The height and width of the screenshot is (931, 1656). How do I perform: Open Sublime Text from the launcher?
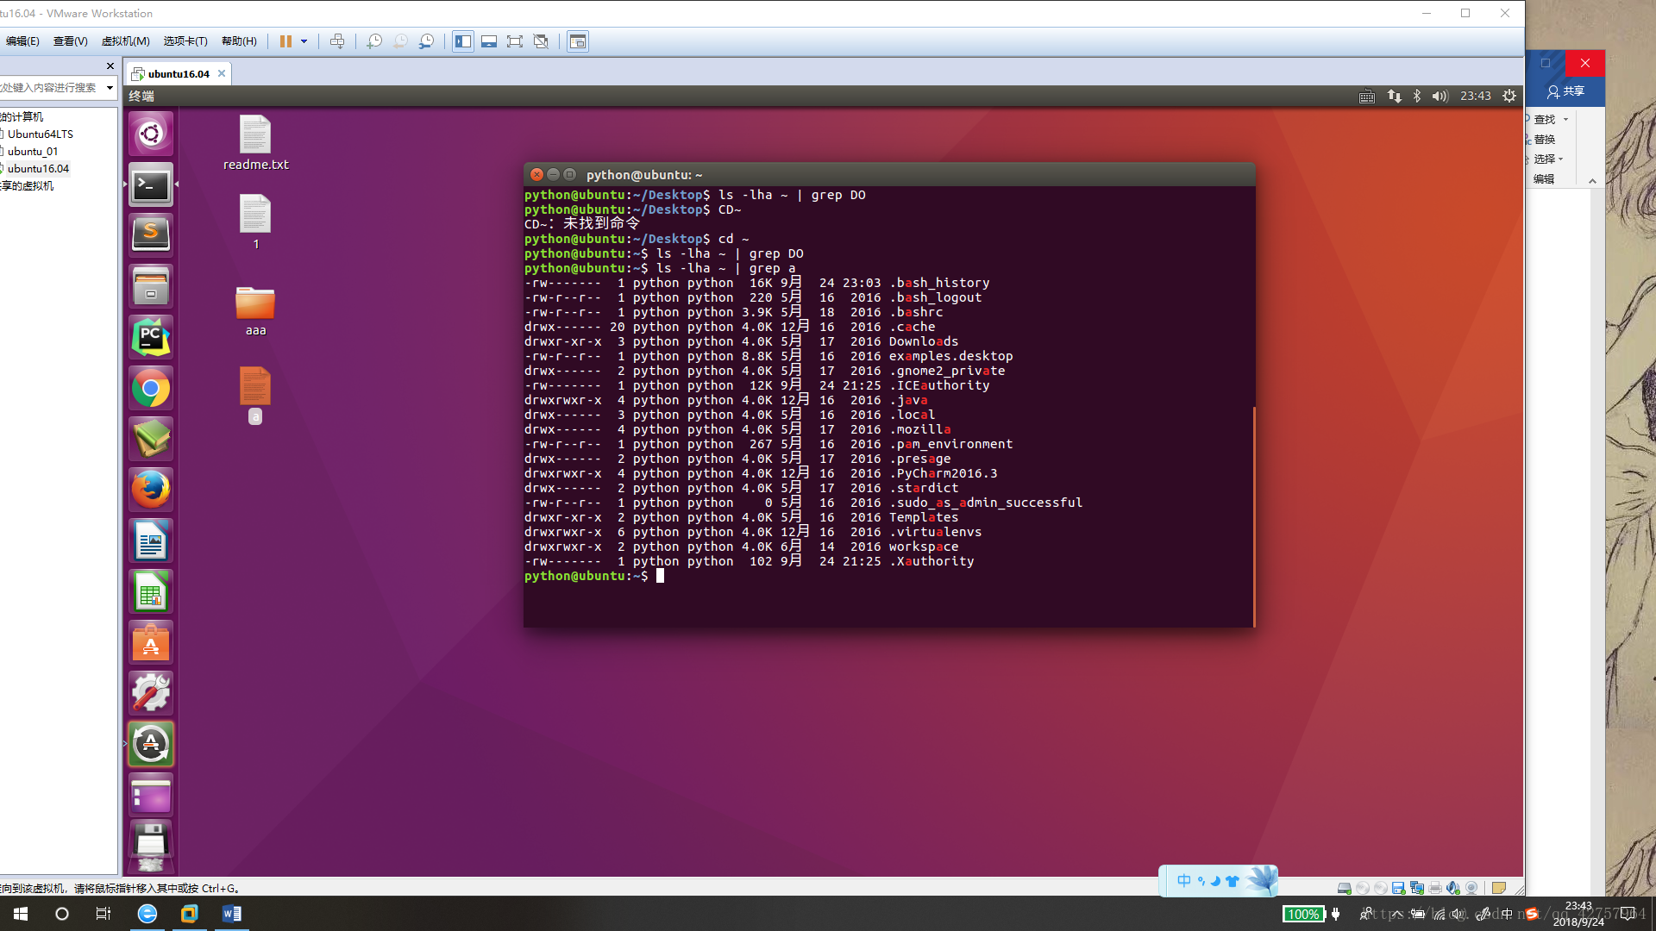151,234
